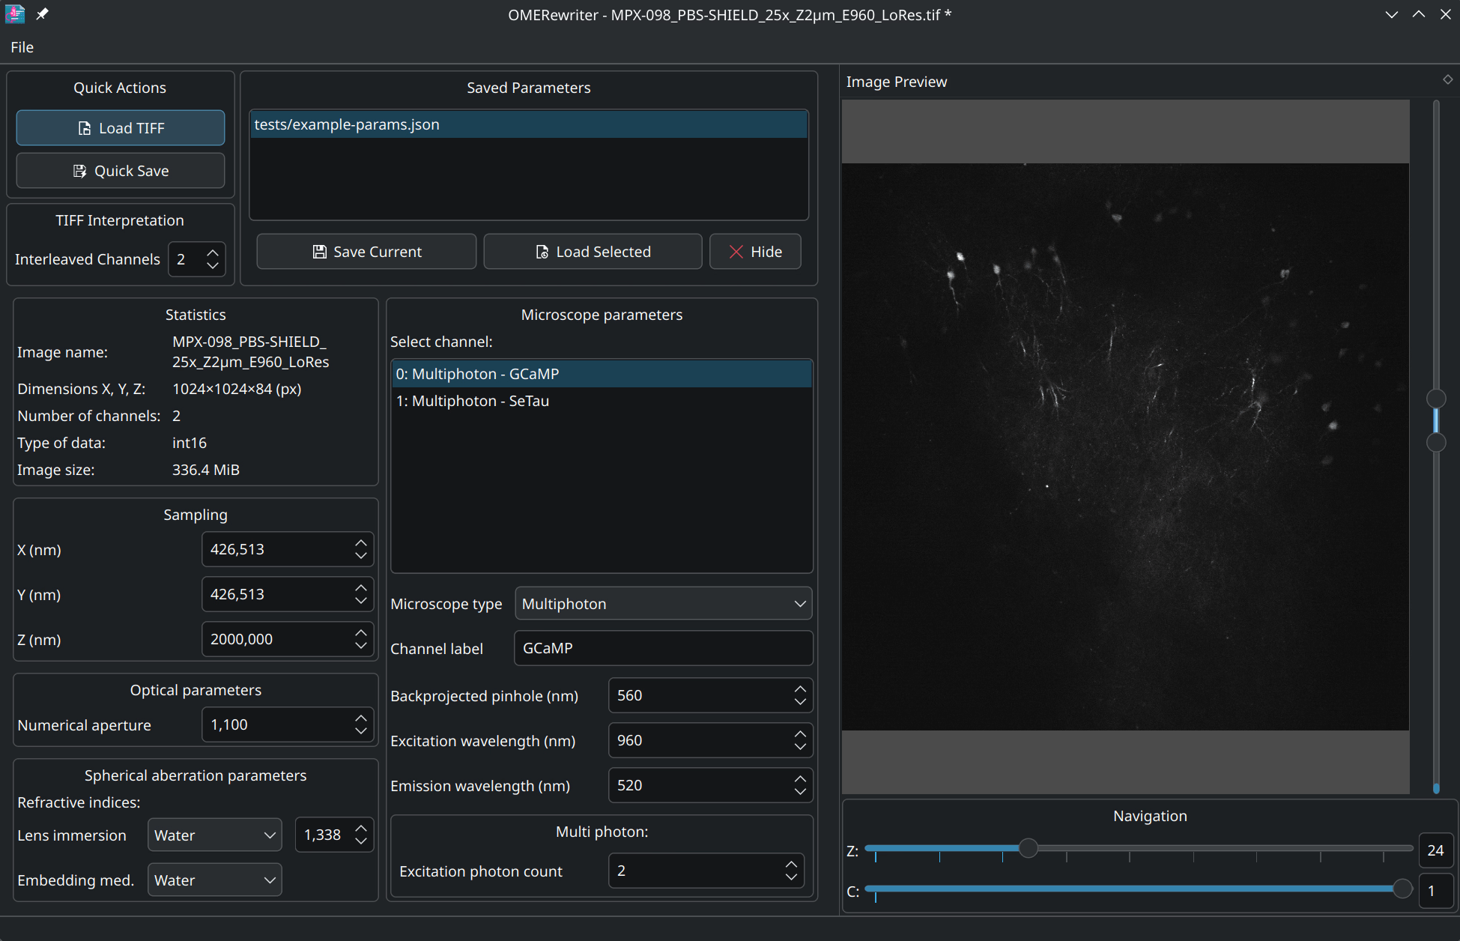
Task: Click the Channel label field showing GCaMP
Action: [662, 648]
